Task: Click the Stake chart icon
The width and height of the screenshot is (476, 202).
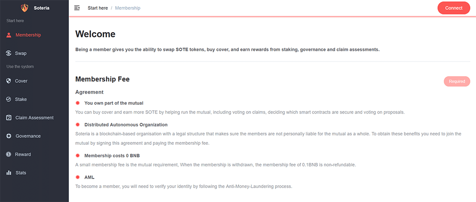Action: coord(9,99)
